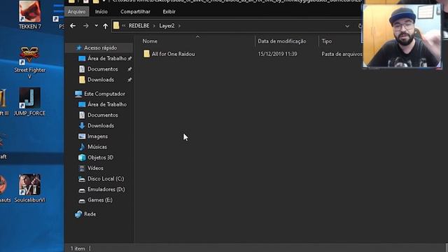Click the Músicas note icon
Screen dimensions: 448x252
(82, 147)
